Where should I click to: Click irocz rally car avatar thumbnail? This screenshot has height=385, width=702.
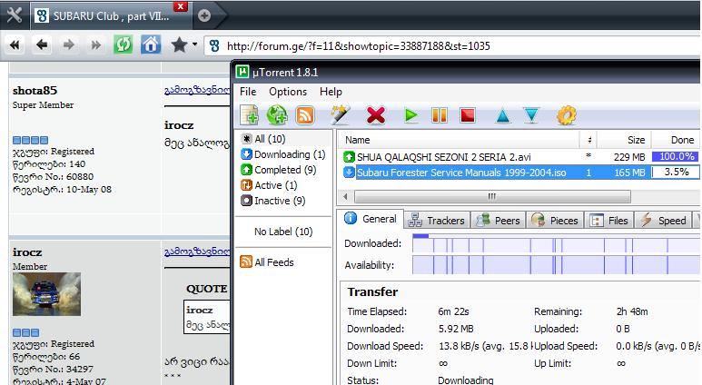[x=46, y=294]
